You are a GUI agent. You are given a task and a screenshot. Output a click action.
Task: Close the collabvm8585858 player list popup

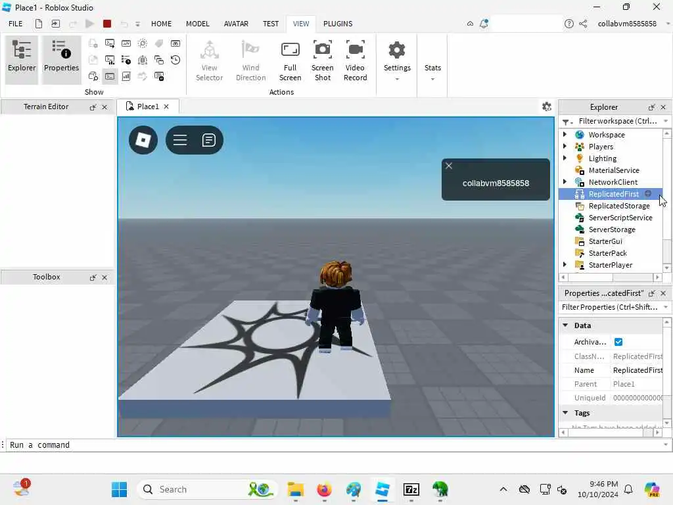(449, 166)
